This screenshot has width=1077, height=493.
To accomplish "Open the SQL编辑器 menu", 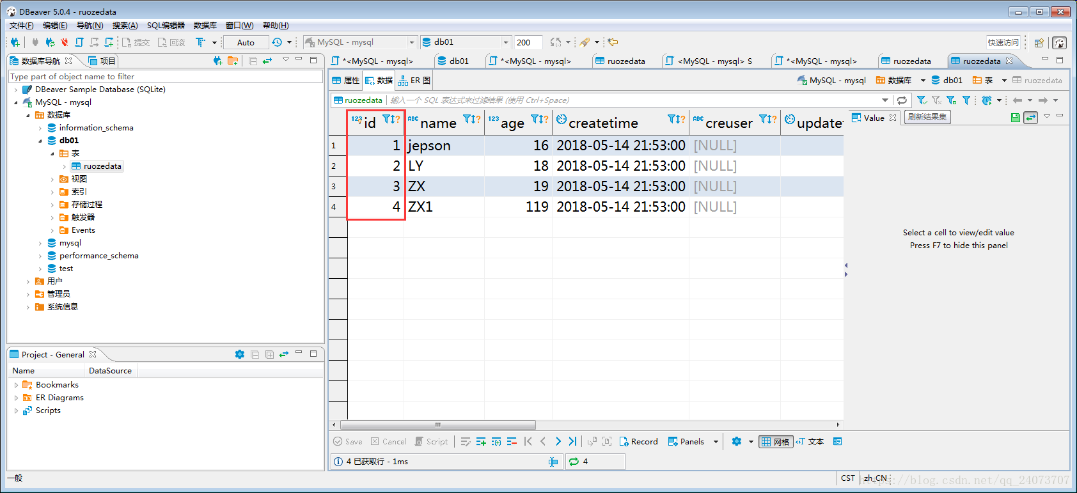I will 166,26.
